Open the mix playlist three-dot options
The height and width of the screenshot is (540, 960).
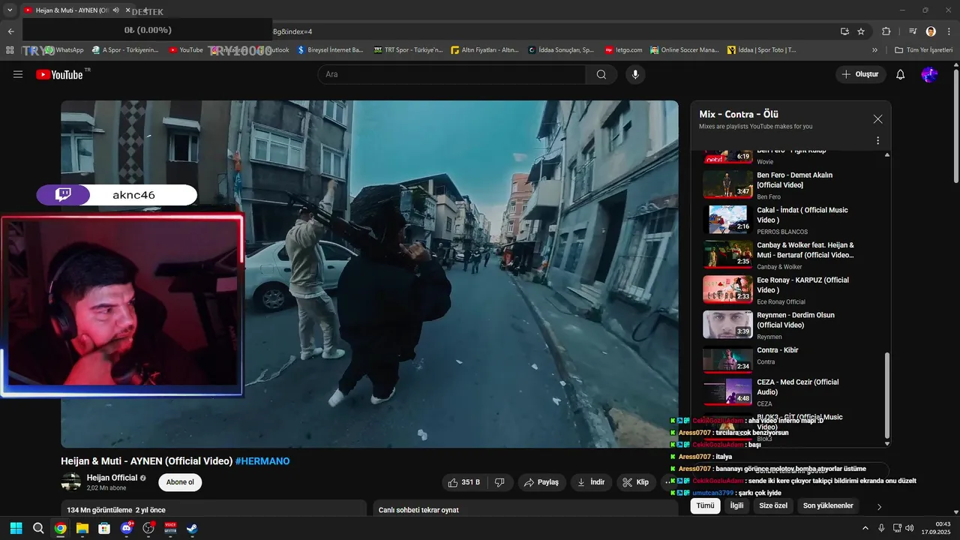(x=877, y=140)
